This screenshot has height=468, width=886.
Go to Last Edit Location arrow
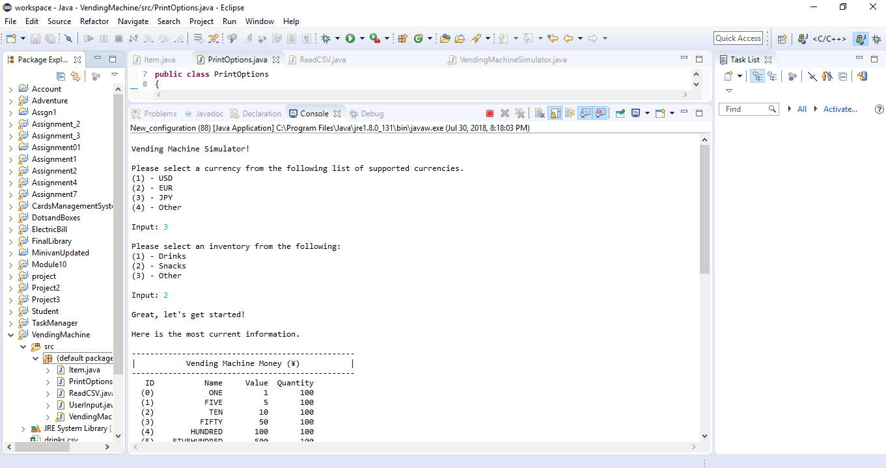pos(553,38)
